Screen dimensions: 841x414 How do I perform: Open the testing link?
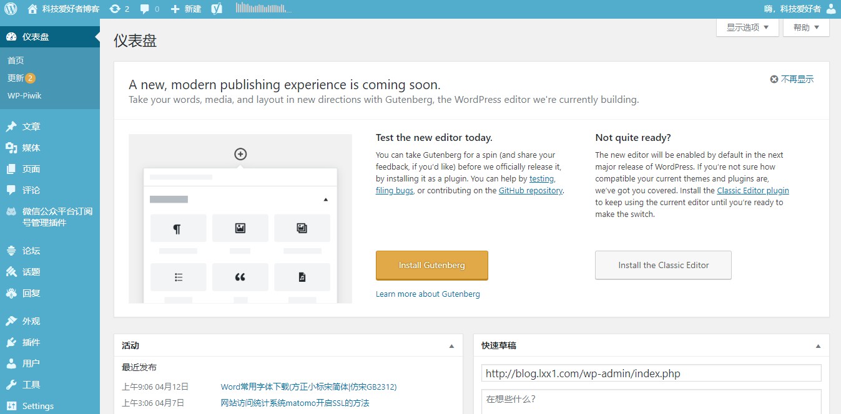click(x=542, y=179)
